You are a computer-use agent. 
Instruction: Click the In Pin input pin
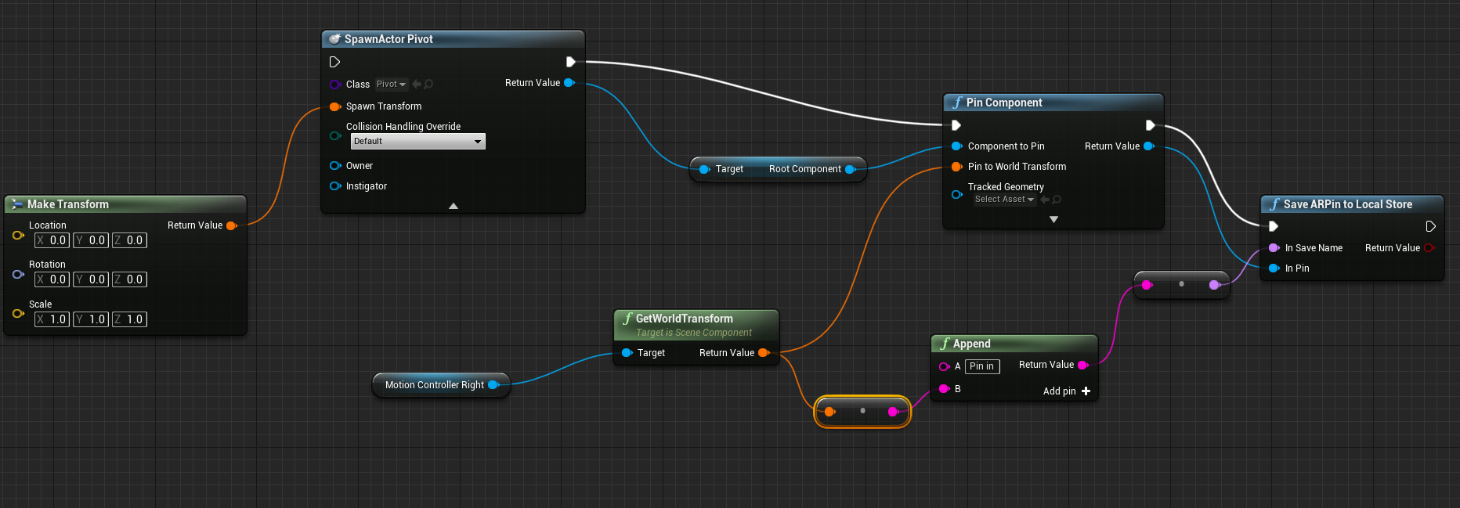tap(1274, 268)
